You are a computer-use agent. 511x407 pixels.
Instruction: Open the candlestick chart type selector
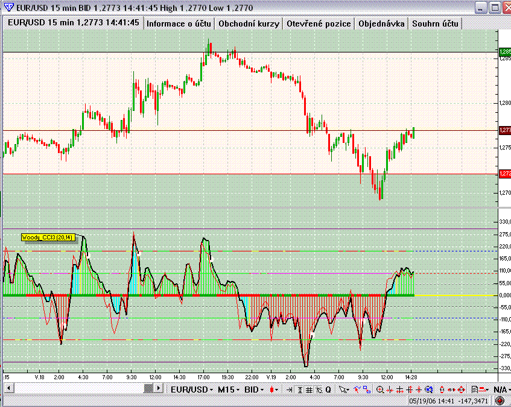[274, 390]
